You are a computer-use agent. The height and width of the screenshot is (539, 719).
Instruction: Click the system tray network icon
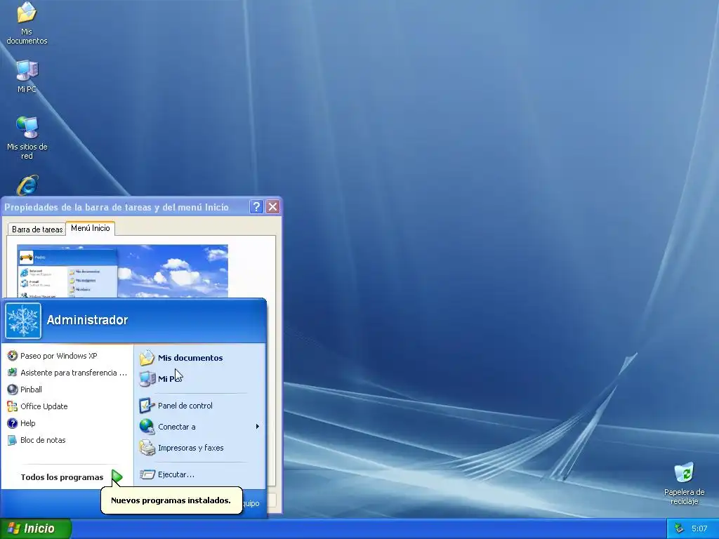679,528
